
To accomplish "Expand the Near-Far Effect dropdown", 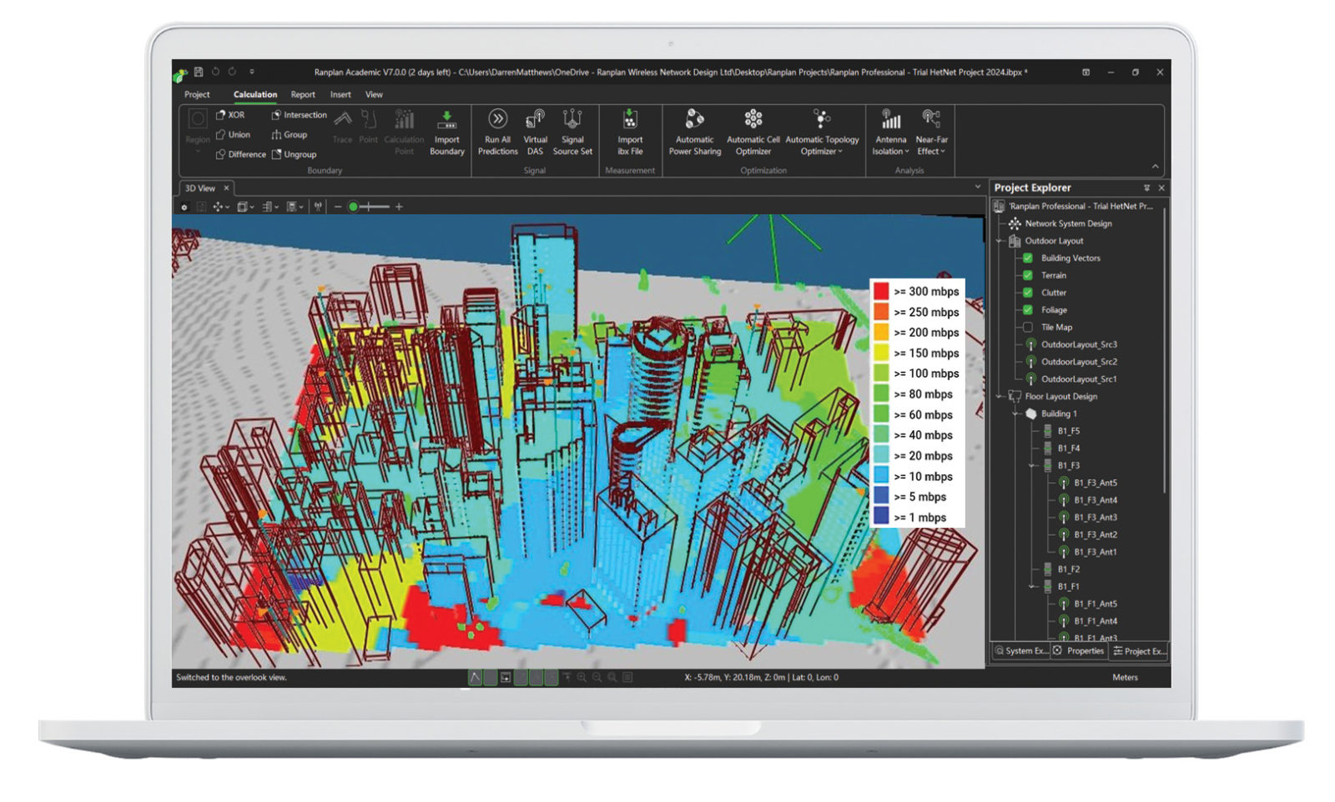I will [931, 132].
